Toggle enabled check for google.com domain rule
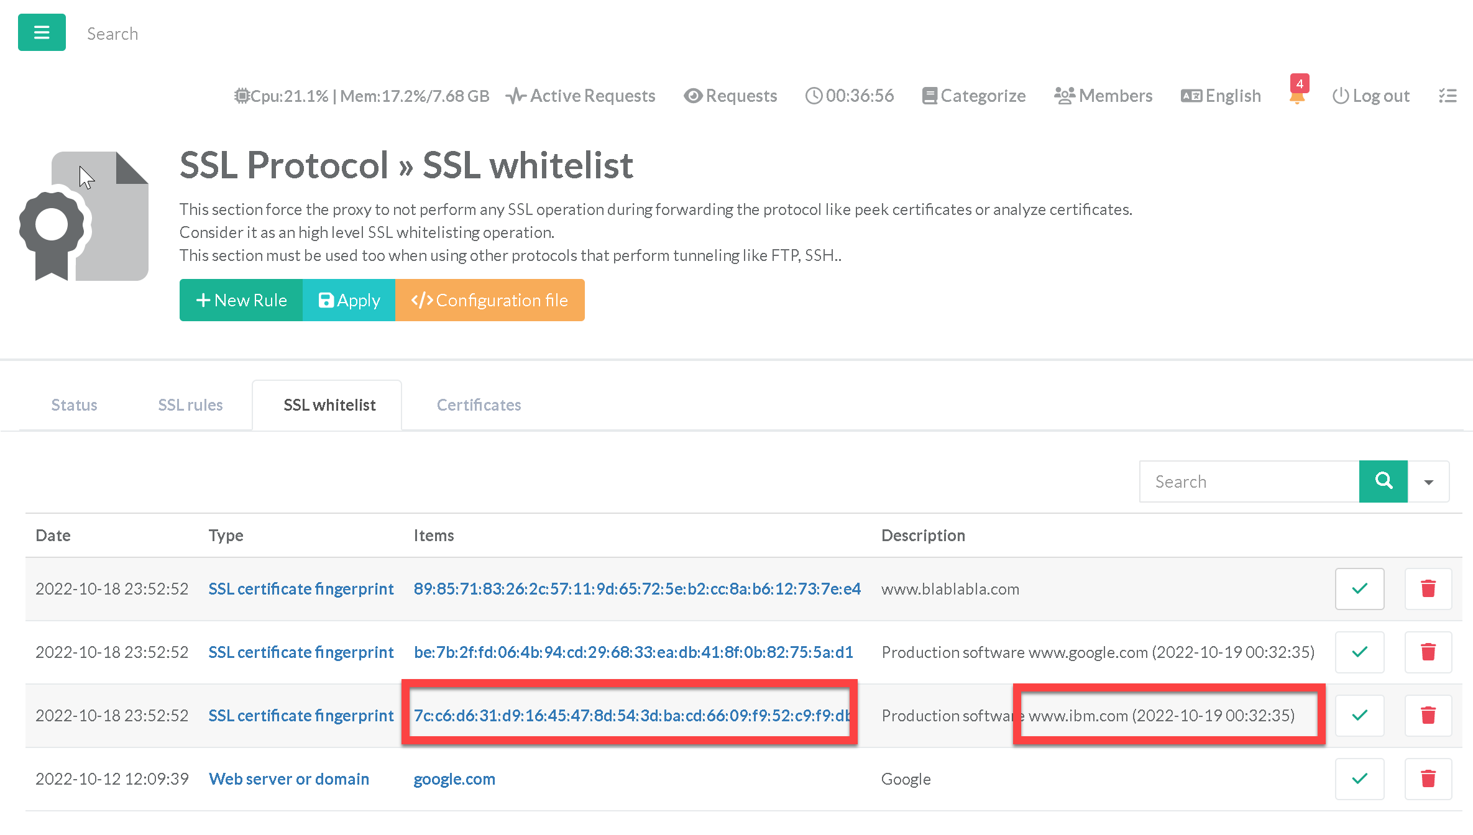1473x835 pixels. tap(1359, 778)
